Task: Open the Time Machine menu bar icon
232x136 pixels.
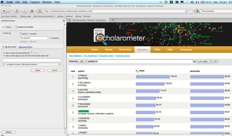Action: pos(166,2)
